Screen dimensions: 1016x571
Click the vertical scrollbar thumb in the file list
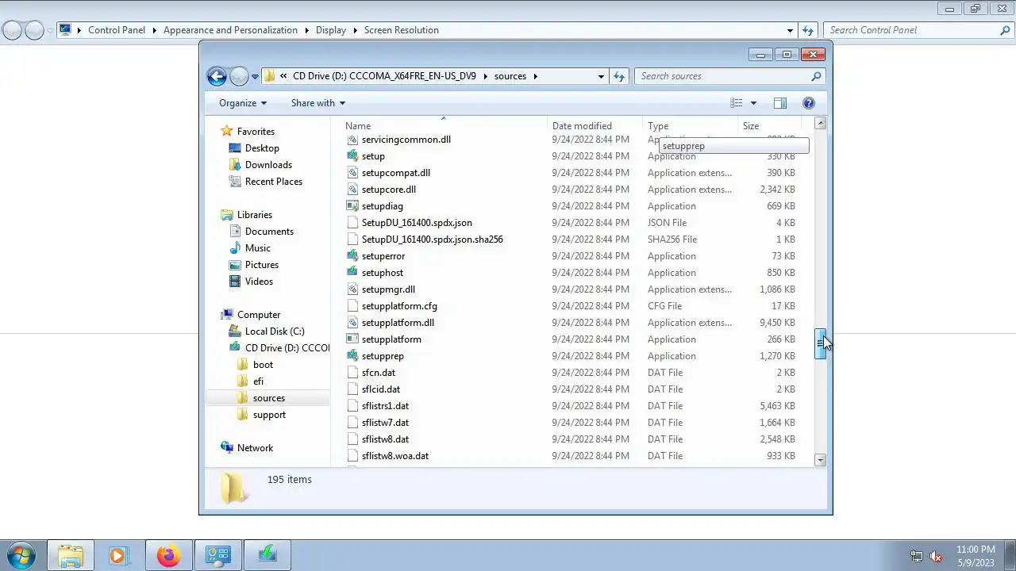(x=821, y=343)
